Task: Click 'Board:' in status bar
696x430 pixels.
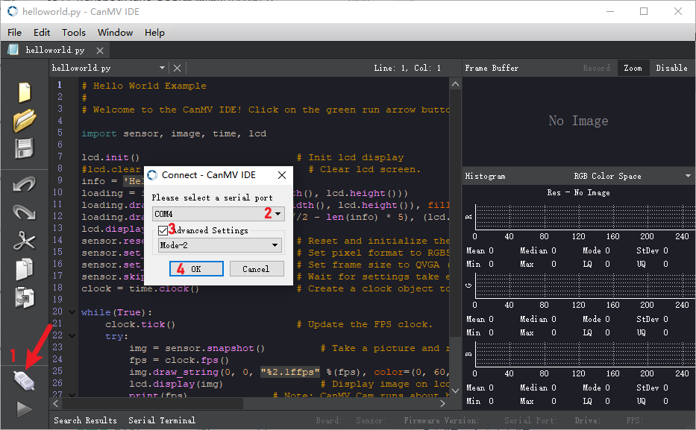Action: (328, 420)
